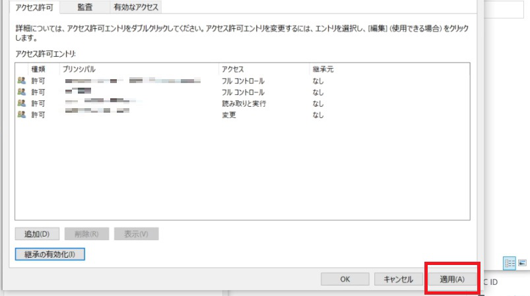Click the アクセス column header
This screenshot has height=296, width=530.
coord(264,69)
